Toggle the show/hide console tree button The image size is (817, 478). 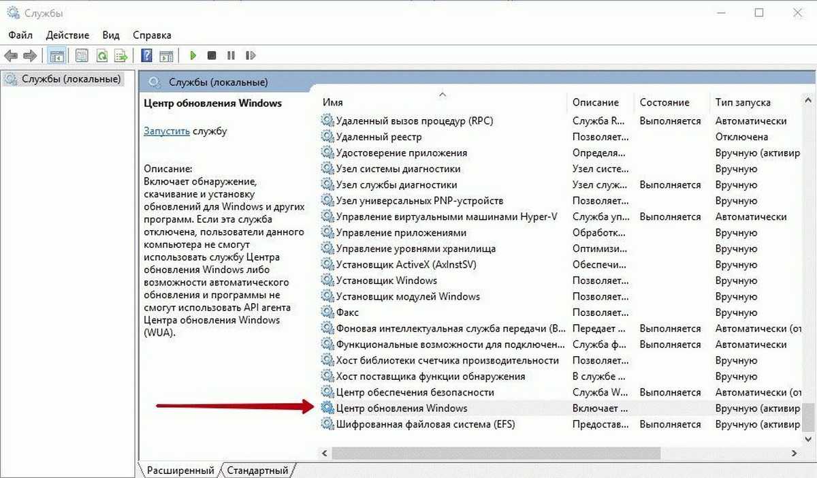[57, 56]
